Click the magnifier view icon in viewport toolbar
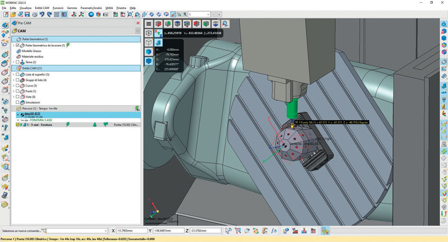The width and height of the screenshot is (448, 242). point(225,24)
